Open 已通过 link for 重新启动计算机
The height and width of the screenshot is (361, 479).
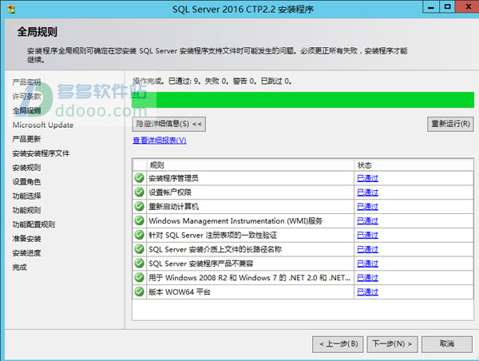[367, 206]
